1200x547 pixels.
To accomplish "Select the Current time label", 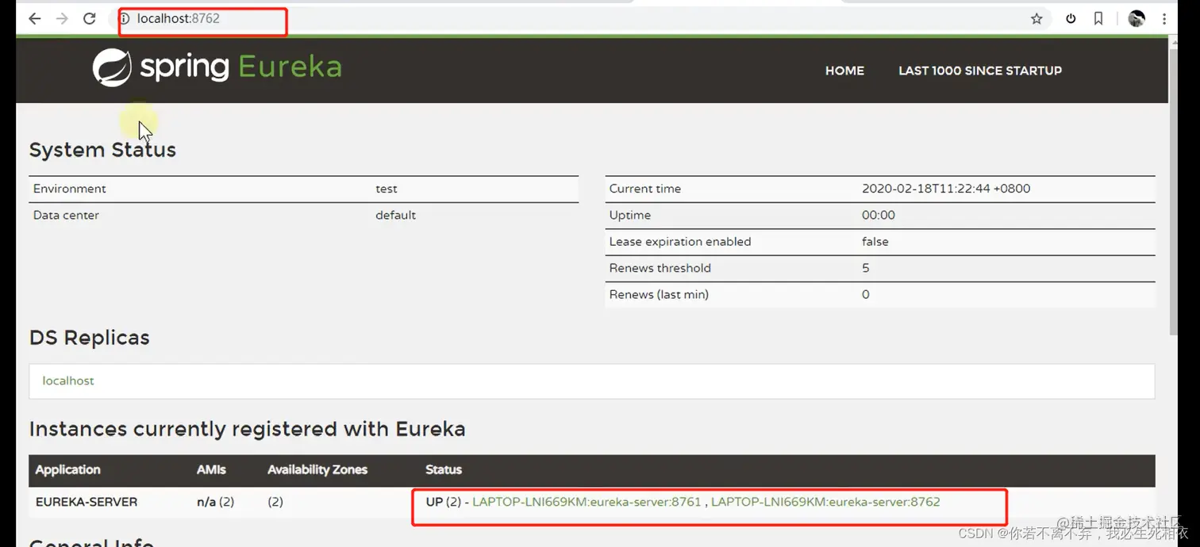I will point(645,189).
